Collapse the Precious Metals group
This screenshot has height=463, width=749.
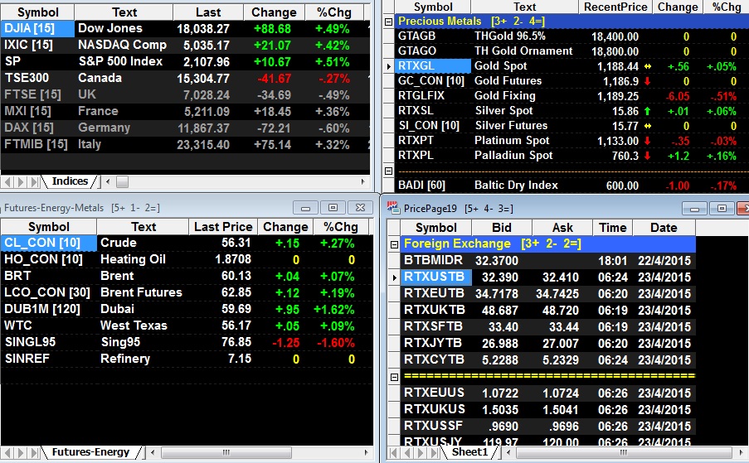[x=389, y=22]
